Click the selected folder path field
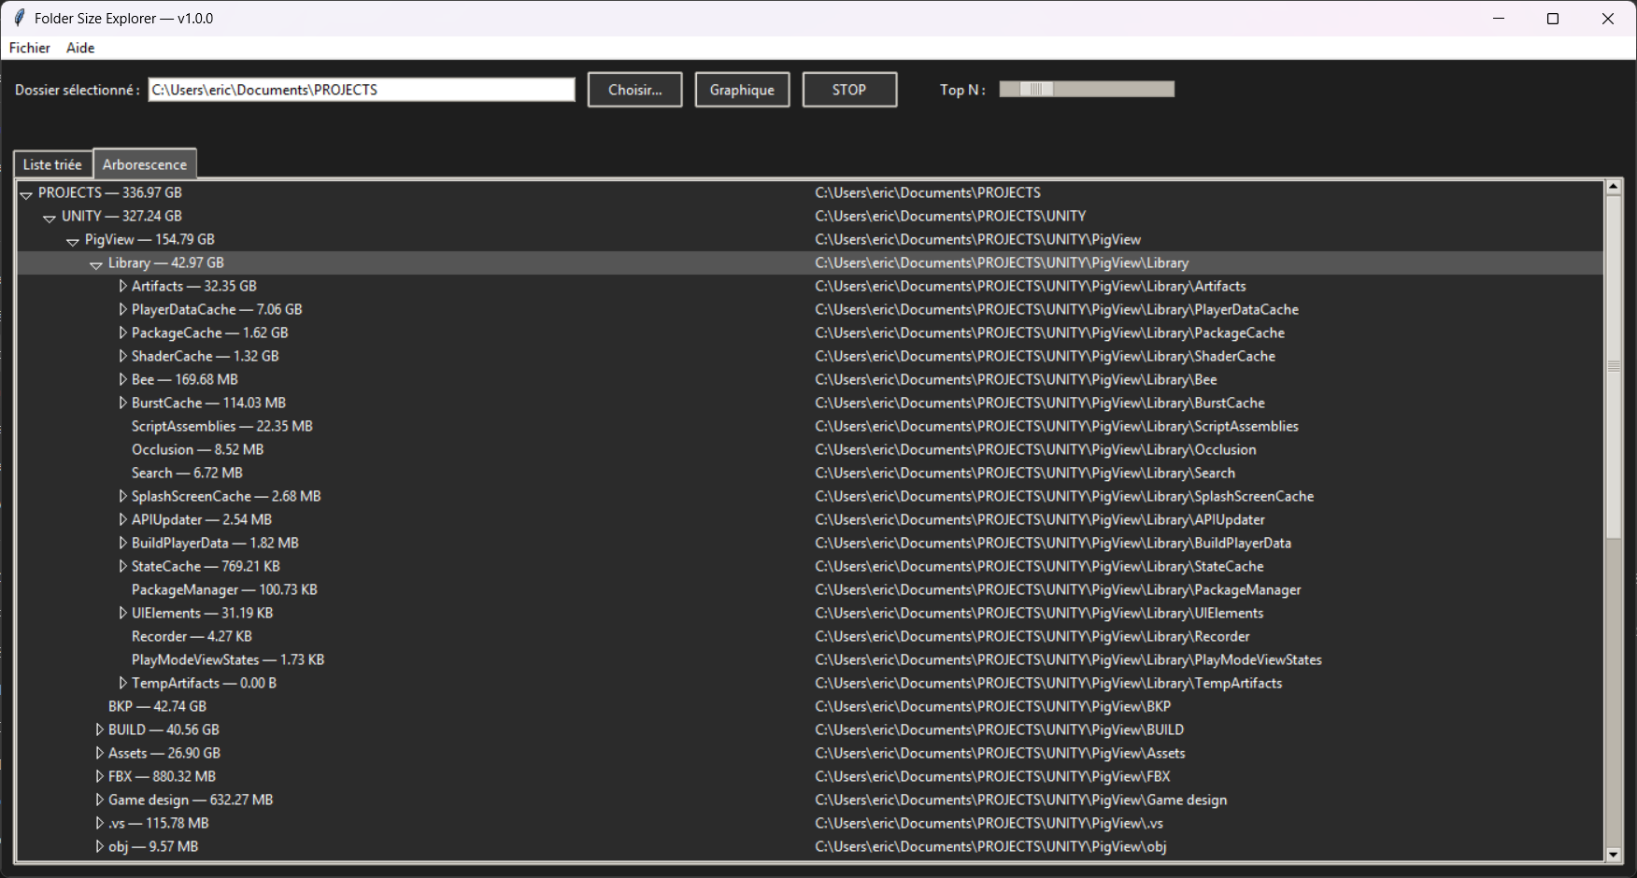The width and height of the screenshot is (1637, 878). click(361, 90)
